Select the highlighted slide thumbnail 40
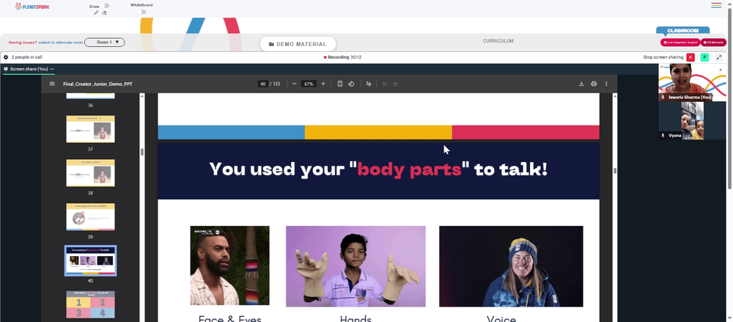The height and width of the screenshot is (322, 733). tap(90, 260)
